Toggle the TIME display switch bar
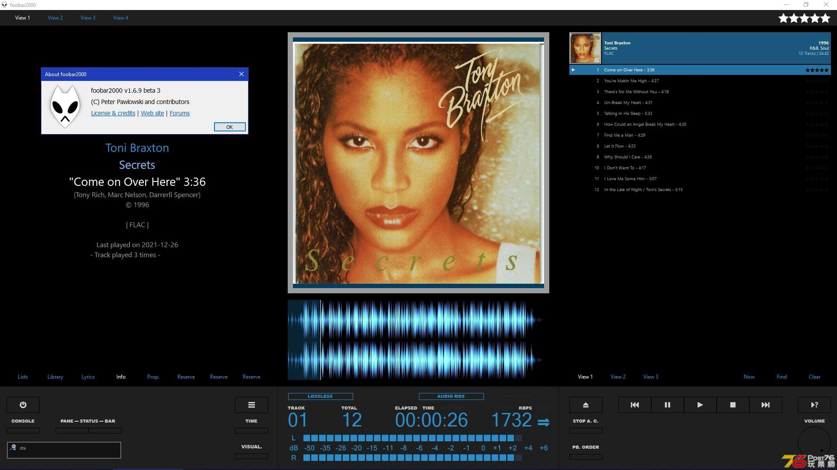 click(x=252, y=430)
